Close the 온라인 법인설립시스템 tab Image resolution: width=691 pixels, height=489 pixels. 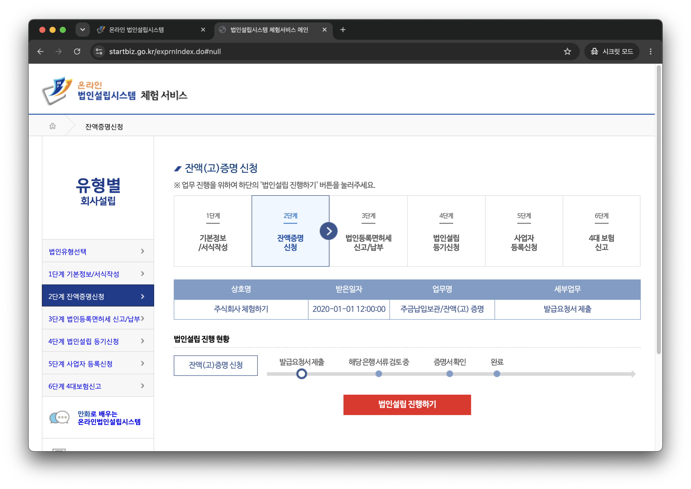click(203, 29)
